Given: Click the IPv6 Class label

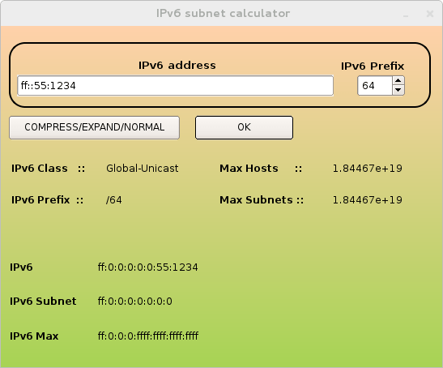Looking at the screenshot, I should pyautogui.click(x=40, y=169).
